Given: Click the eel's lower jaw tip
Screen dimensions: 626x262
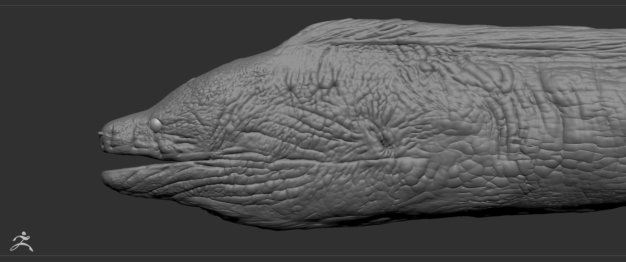Looking at the screenshot, I should click(x=108, y=179).
